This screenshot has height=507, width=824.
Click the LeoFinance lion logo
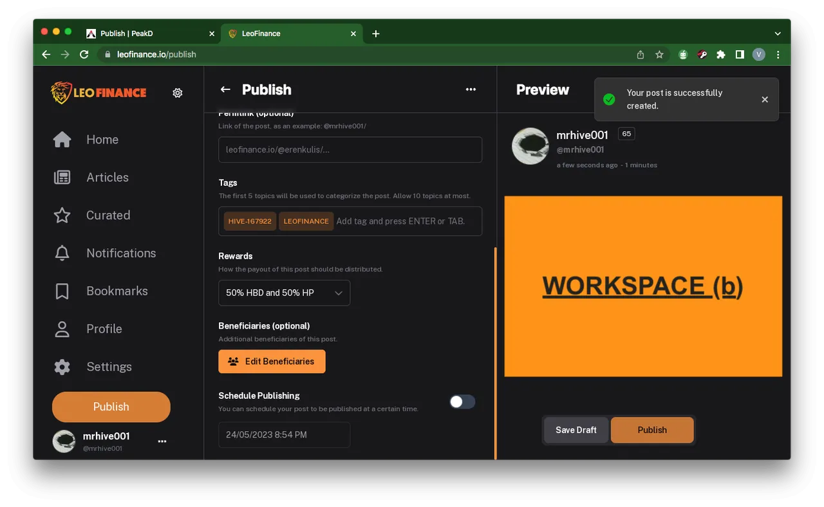point(99,93)
